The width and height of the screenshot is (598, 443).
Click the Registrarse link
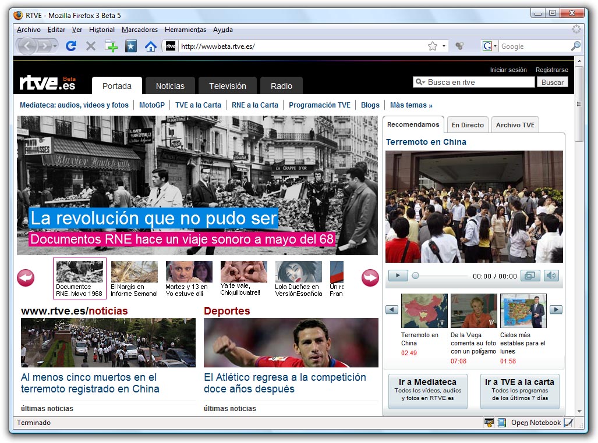[552, 70]
